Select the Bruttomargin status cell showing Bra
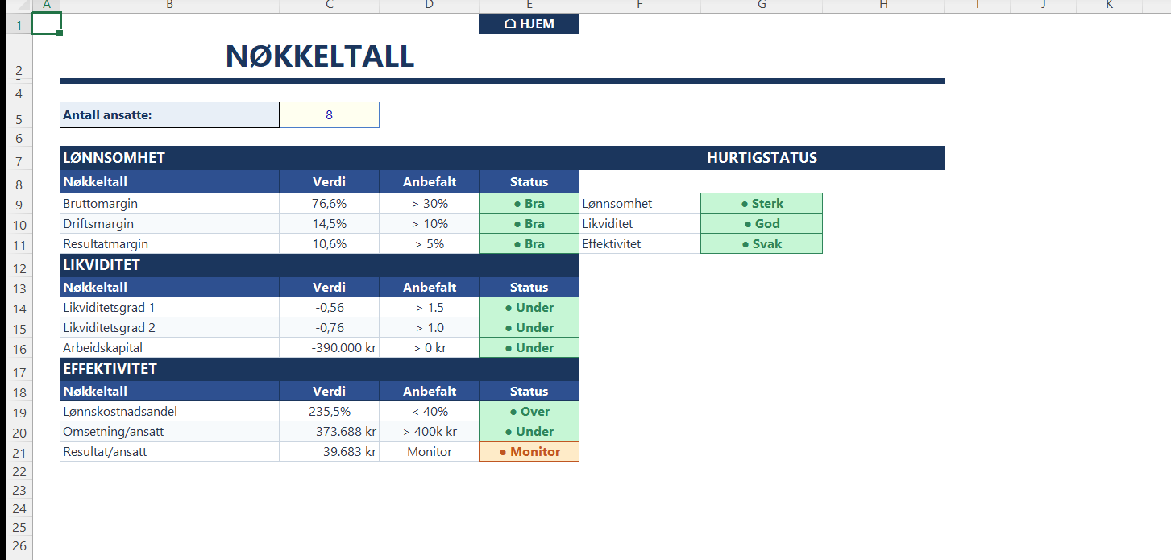1171x560 pixels. pos(529,204)
